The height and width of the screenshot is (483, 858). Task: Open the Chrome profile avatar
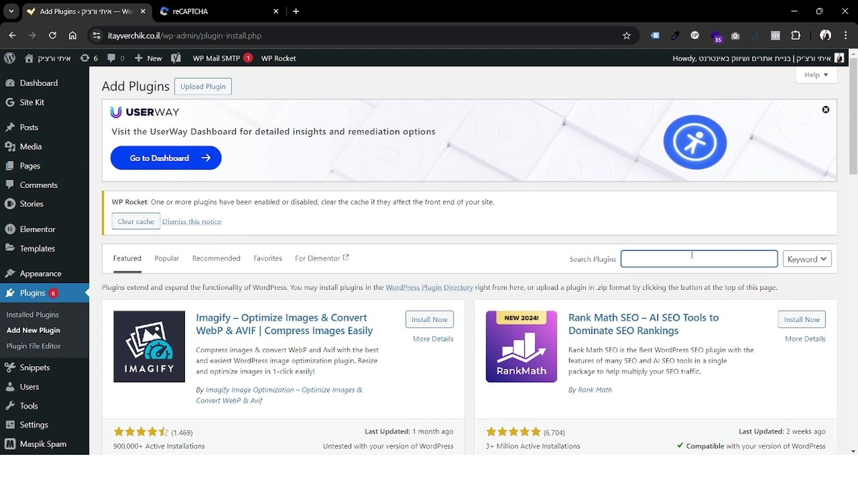pyautogui.click(x=825, y=36)
